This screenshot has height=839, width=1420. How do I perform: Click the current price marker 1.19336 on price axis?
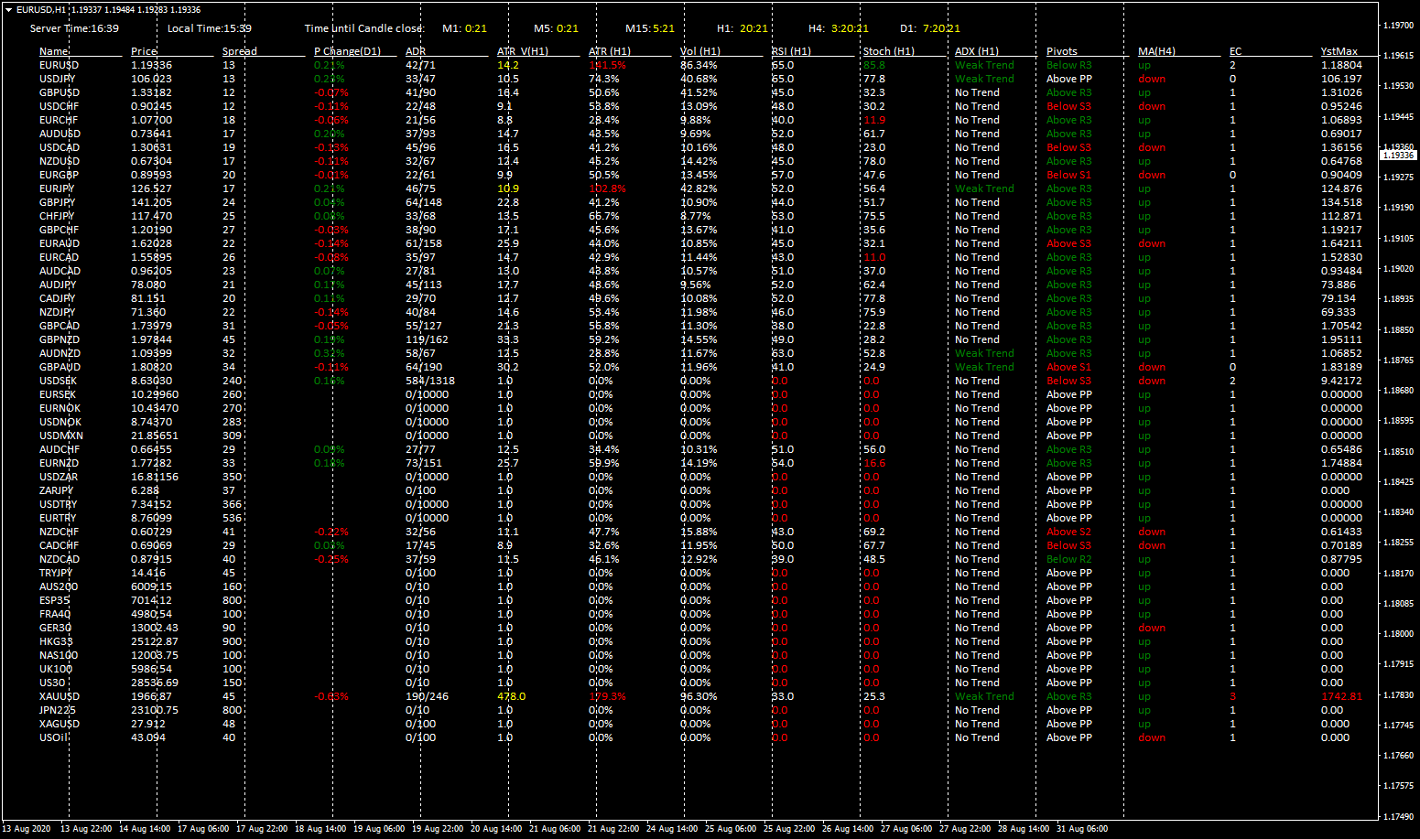(x=1398, y=155)
